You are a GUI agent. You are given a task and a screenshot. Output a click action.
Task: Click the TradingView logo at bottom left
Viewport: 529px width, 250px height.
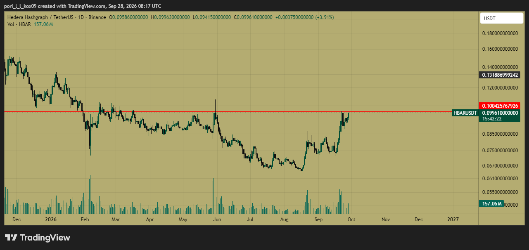(38, 238)
